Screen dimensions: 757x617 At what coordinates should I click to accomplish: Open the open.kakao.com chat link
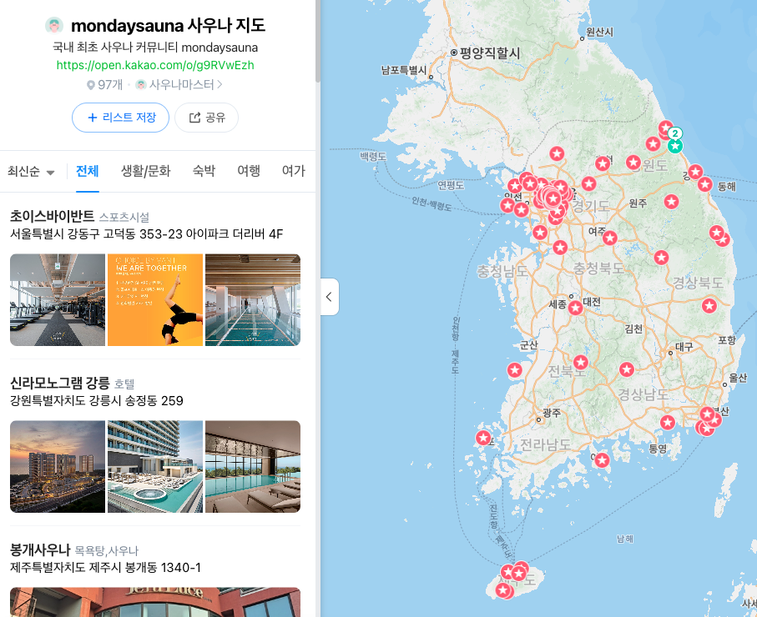pos(155,65)
